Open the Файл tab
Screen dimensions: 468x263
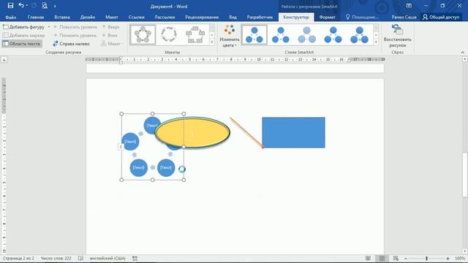point(11,18)
